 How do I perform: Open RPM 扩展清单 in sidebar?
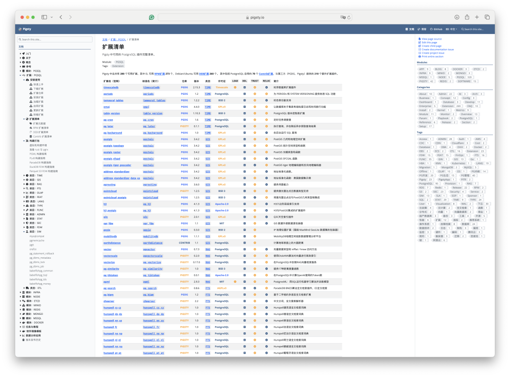[39, 128]
